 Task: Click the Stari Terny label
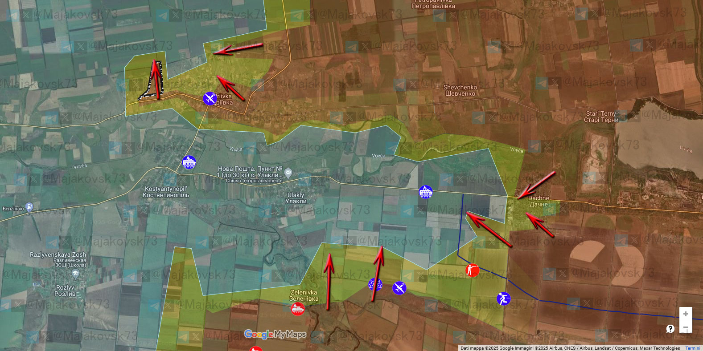point(601,117)
